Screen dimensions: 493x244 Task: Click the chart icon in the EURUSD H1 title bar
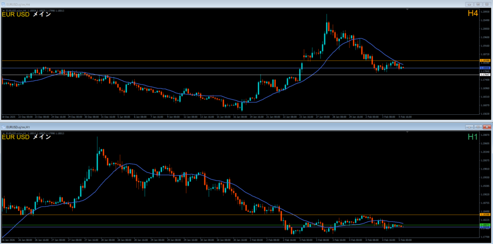click(x=3, y=127)
